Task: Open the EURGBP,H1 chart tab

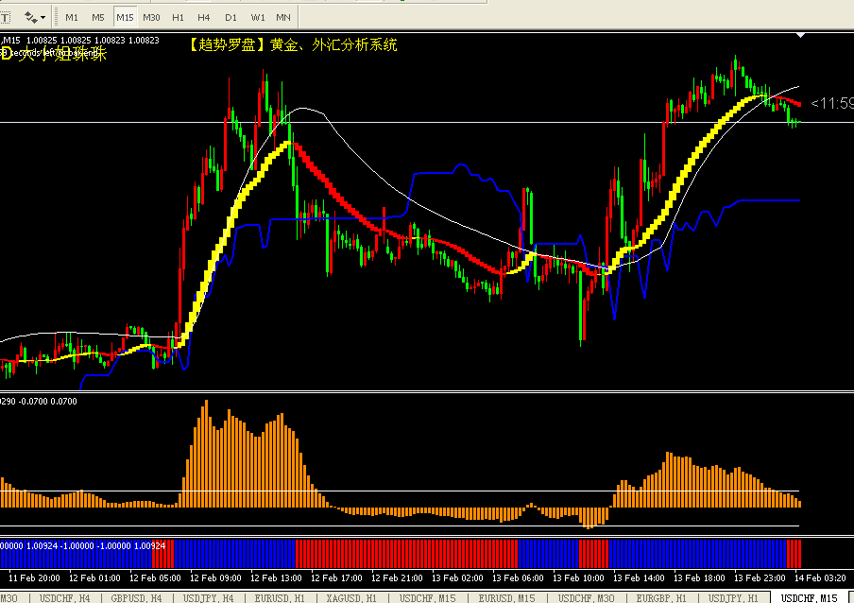Action: [x=661, y=598]
